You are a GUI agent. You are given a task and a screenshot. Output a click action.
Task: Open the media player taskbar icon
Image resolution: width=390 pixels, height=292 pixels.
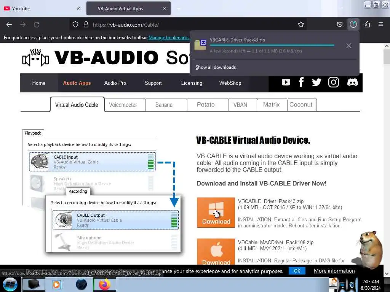click(57, 284)
